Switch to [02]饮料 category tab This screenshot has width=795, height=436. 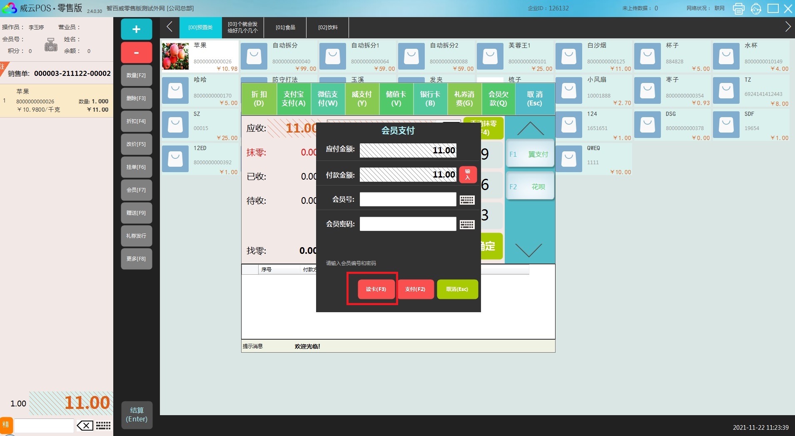(x=328, y=28)
